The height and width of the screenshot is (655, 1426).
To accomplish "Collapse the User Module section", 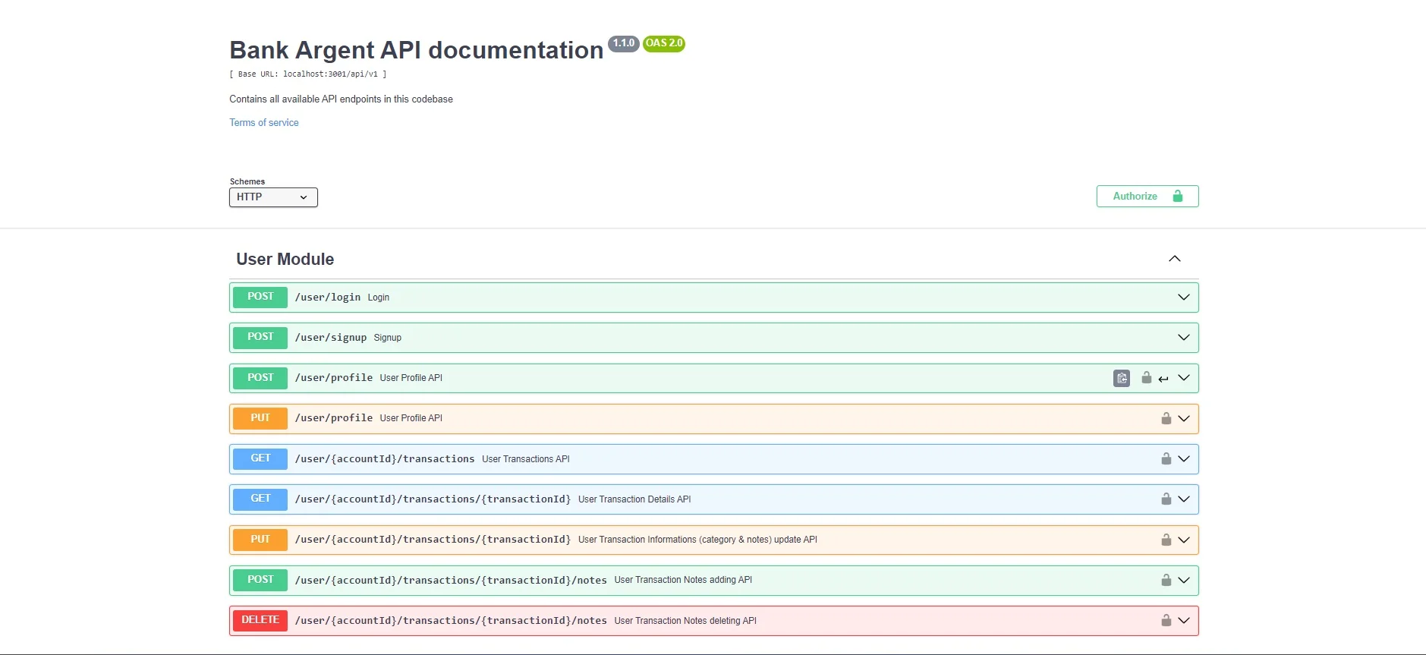I will point(1175,259).
